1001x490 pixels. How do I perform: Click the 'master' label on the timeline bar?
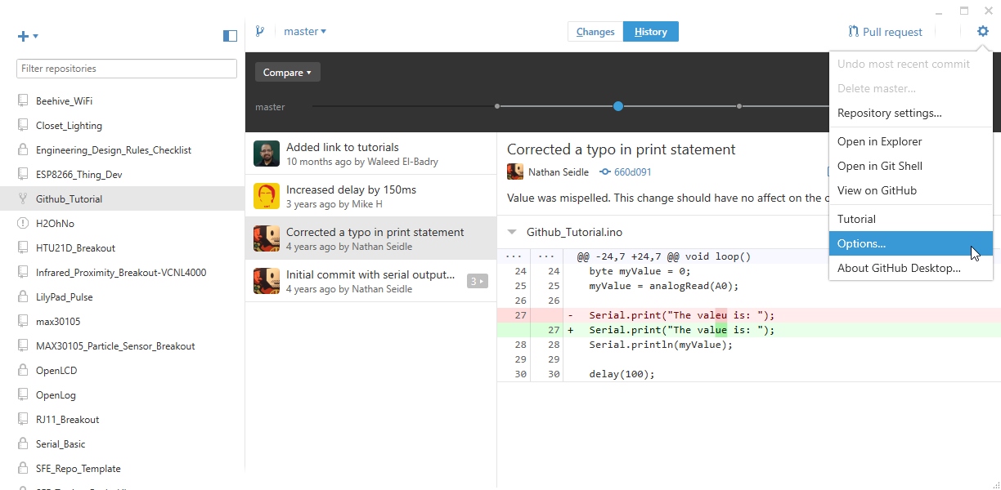[x=270, y=107]
